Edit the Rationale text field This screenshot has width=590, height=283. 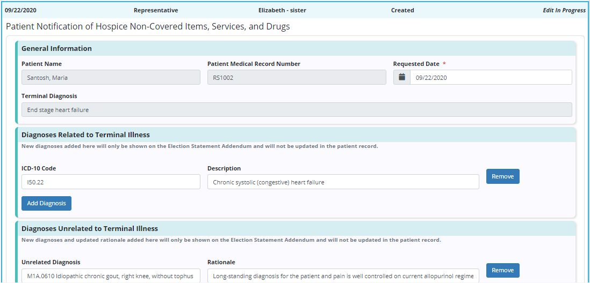(x=343, y=276)
